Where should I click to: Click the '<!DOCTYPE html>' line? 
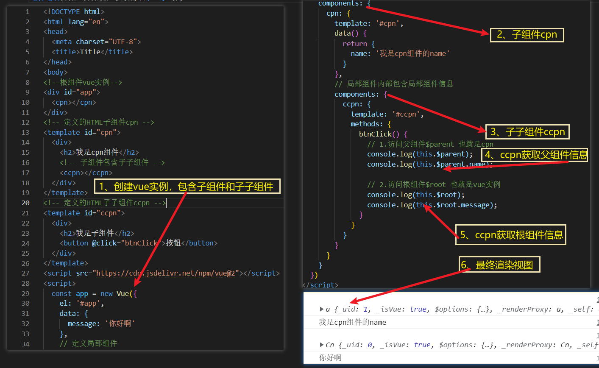tap(74, 11)
